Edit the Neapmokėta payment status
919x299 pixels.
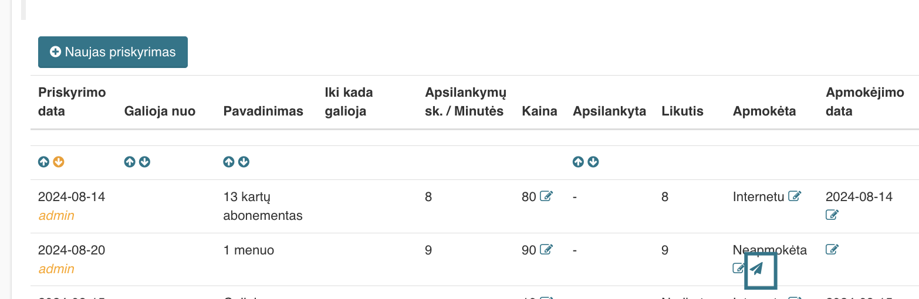pyautogui.click(x=739, y=269)
